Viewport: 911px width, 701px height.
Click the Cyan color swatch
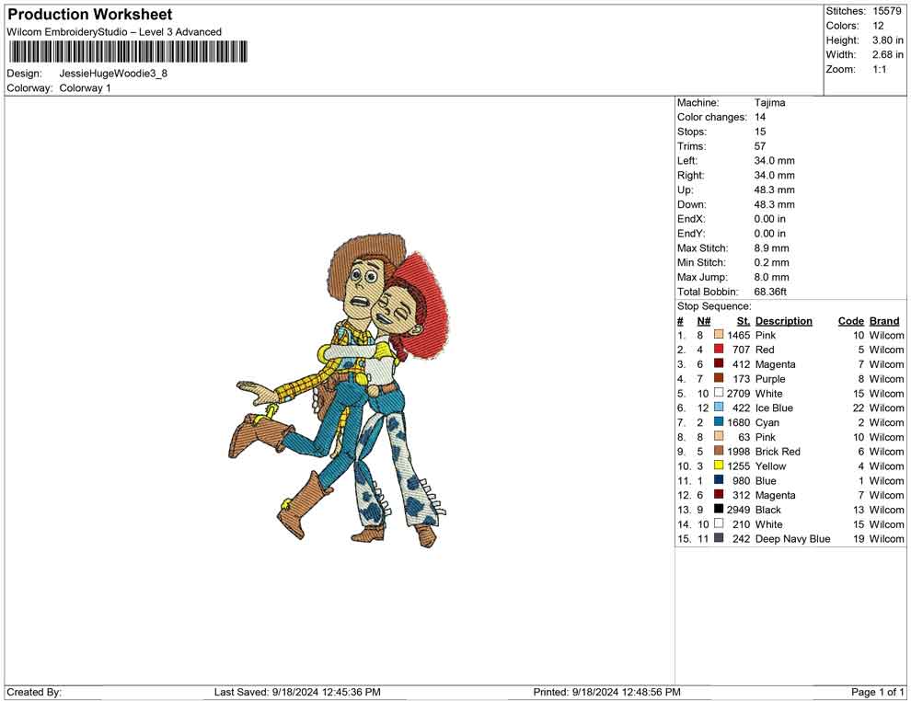[x=719, y=421]
